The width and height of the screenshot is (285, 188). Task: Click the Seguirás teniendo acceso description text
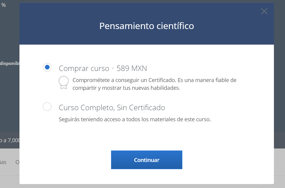coord(135,119)
